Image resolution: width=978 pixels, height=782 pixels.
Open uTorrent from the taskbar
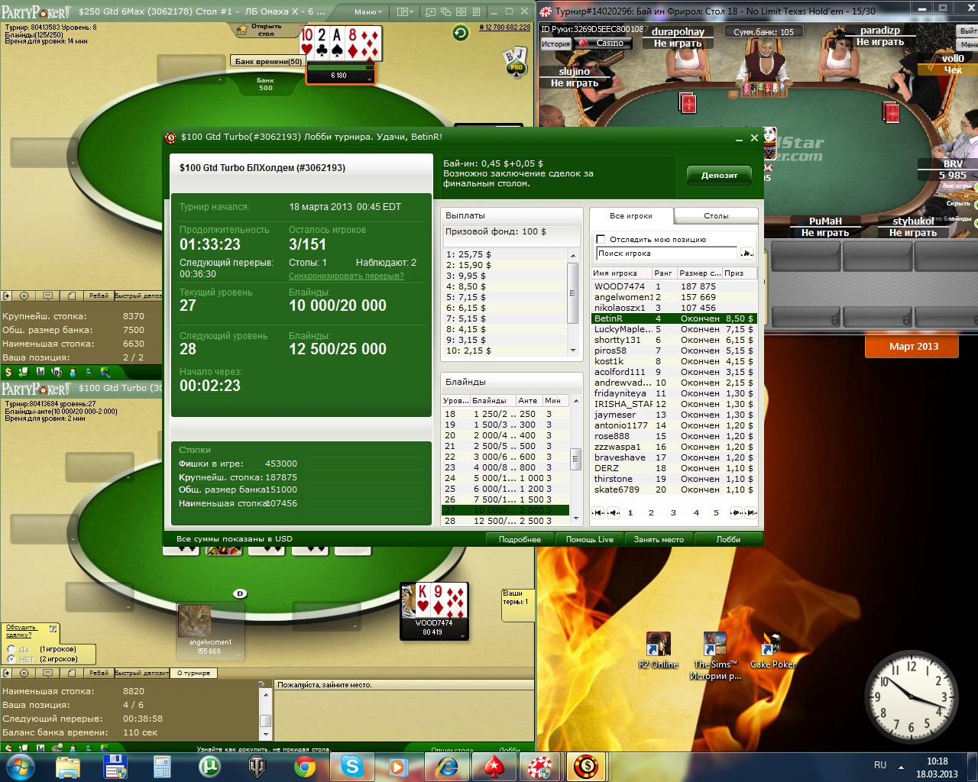pos(209,766)
